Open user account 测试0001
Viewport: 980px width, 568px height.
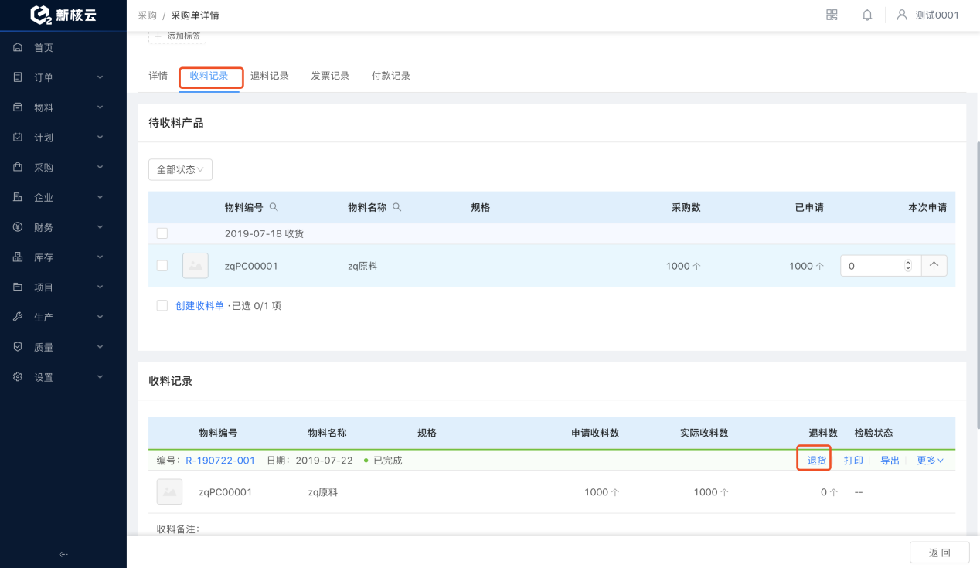point(927,15)
